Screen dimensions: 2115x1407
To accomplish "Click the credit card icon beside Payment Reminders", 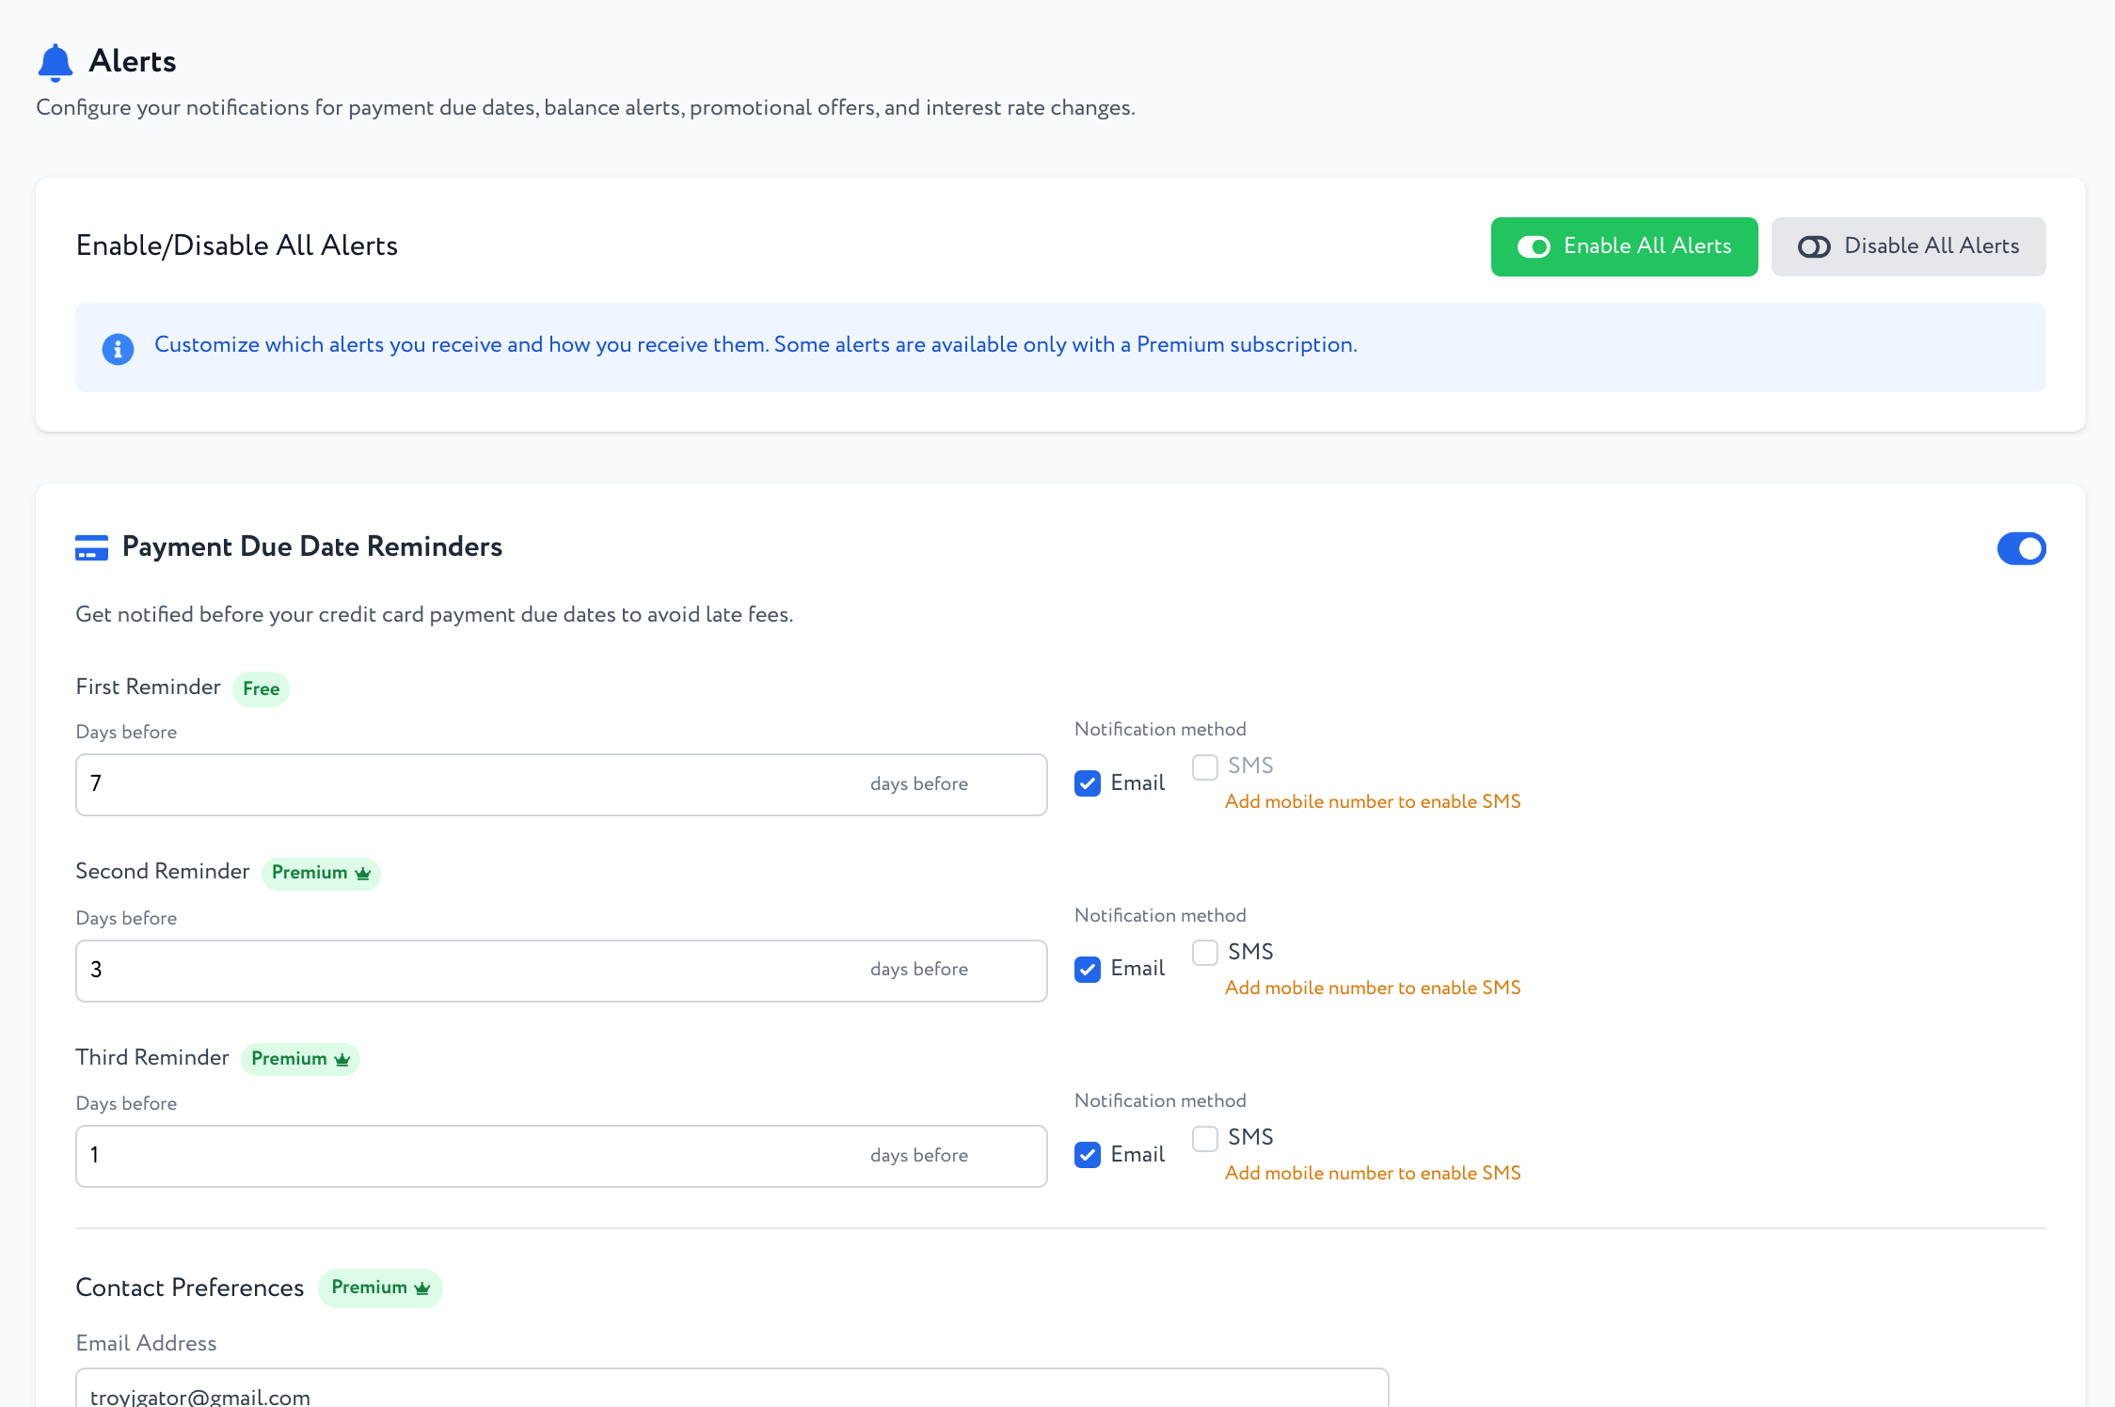I will pos(91,547).
